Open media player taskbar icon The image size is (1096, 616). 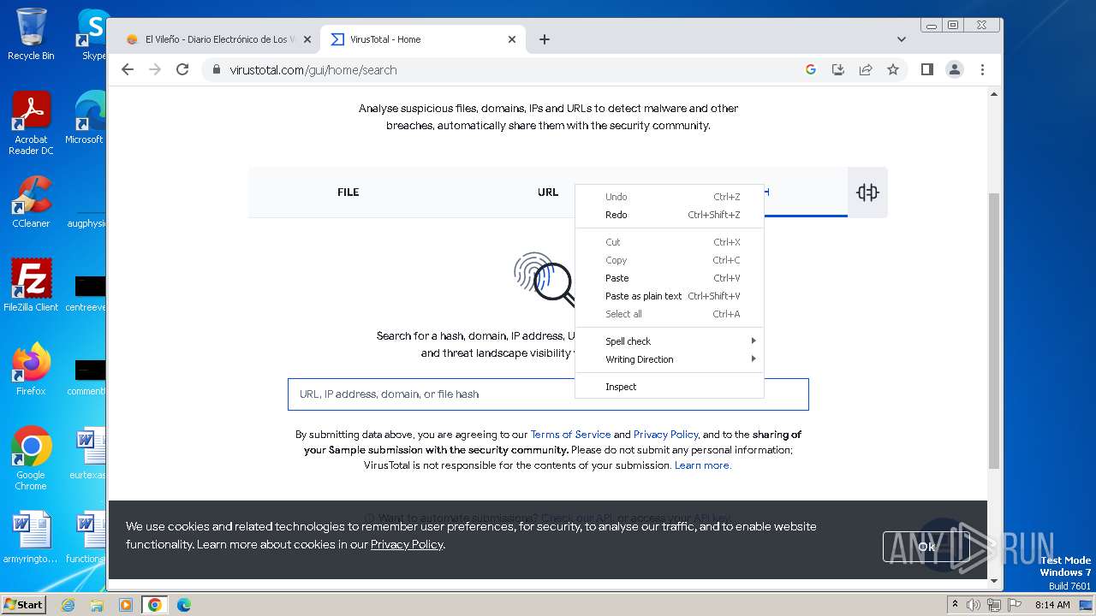pos(126,605)
